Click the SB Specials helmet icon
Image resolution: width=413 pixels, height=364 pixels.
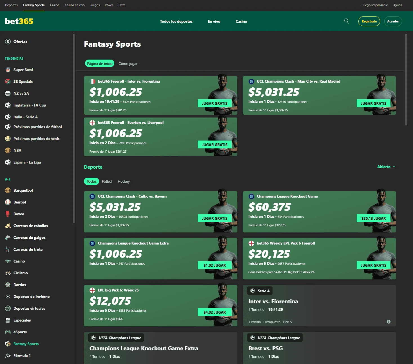[x=8, y=82]
